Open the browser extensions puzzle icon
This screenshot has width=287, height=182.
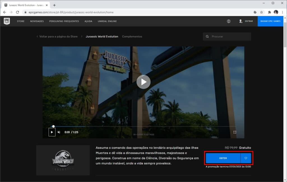269,12
